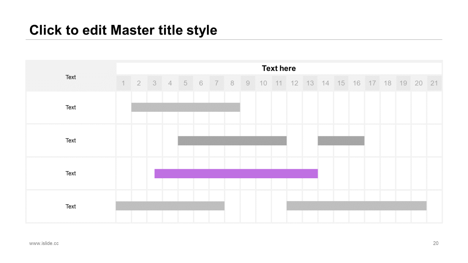Viewport: 468px width, 263px height.
Task: Click the 'Text' label of the last task row
Action: [x=71, y=206]
